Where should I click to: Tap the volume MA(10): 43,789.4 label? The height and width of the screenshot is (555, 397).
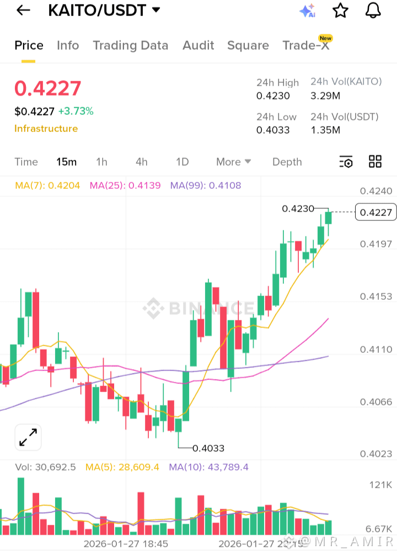(x=208, y=467)
